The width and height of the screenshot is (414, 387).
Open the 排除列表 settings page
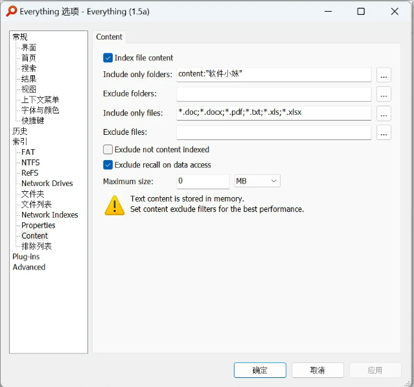[36, 246]
